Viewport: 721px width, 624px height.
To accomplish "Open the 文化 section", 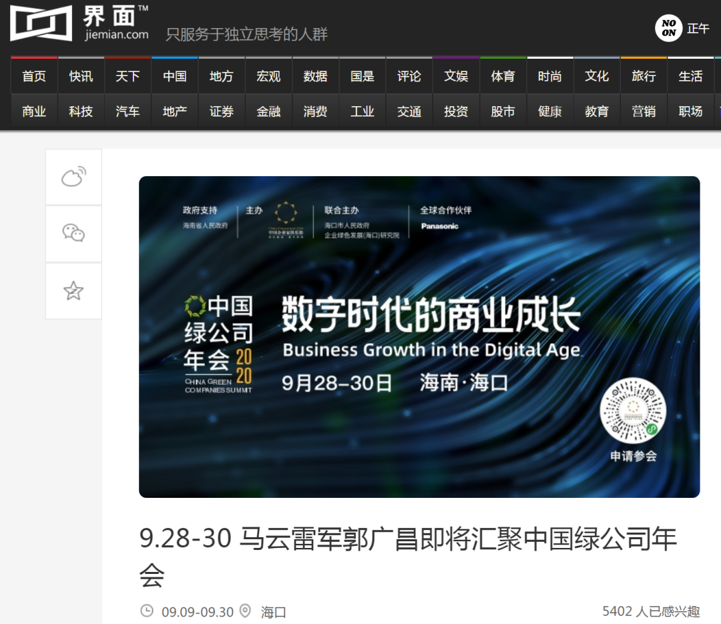I will [x=597, y=76].
